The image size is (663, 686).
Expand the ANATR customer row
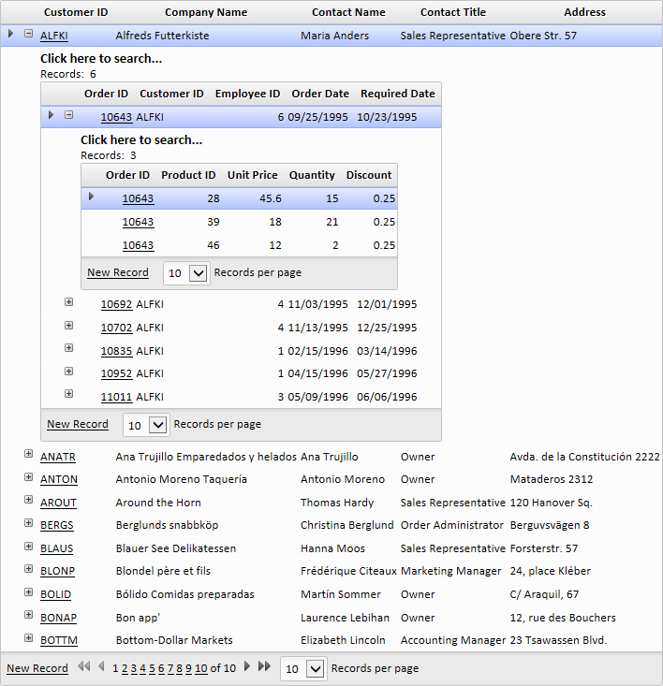28,454
